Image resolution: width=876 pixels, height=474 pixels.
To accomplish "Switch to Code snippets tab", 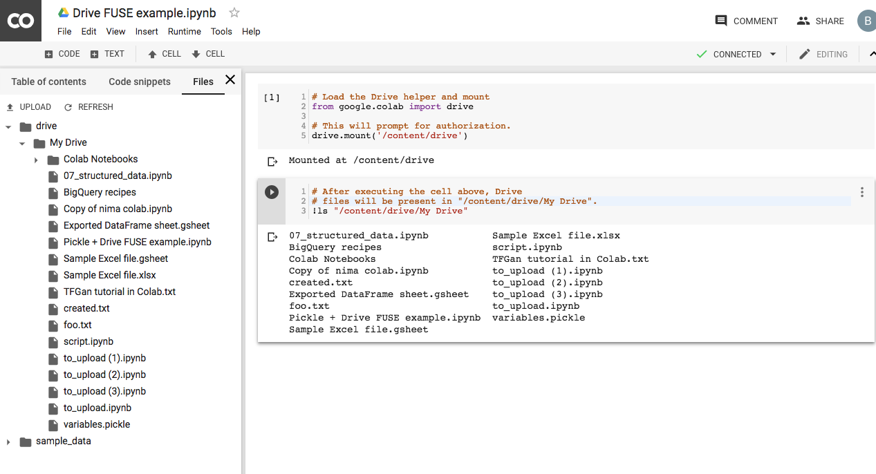I will [140, 82].
